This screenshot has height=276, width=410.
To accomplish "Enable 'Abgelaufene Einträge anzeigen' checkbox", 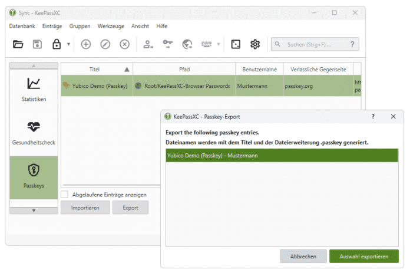I will click(x=65, y=195).
